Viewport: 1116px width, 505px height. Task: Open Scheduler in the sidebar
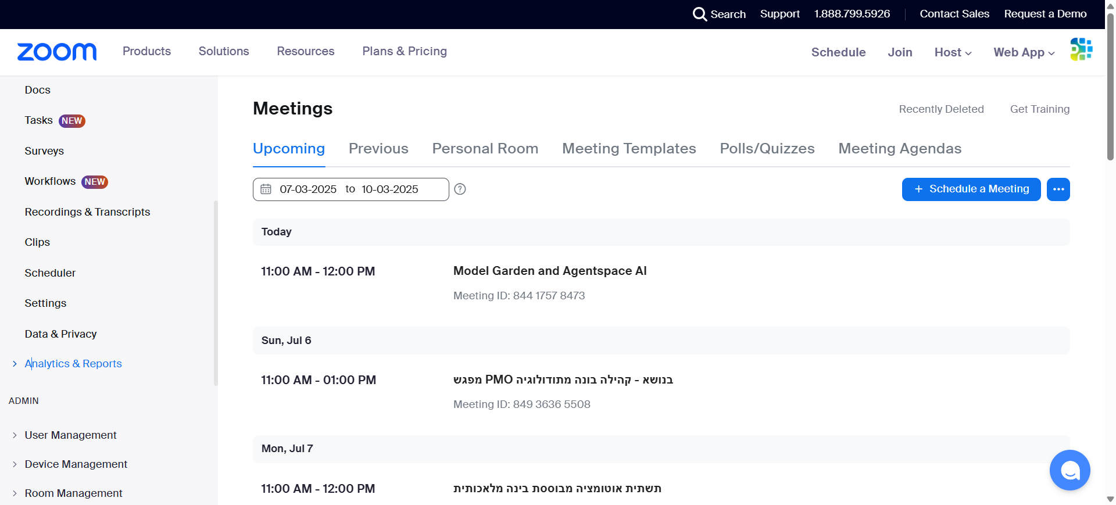[50, 273]
